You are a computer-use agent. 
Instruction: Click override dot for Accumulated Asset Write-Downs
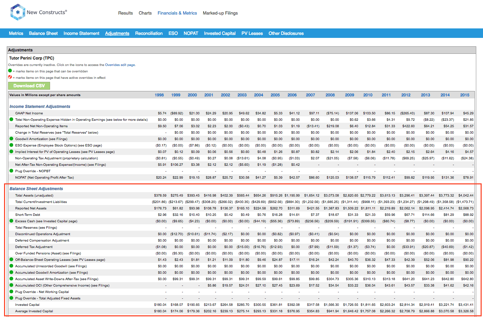[x=11, y=279]
